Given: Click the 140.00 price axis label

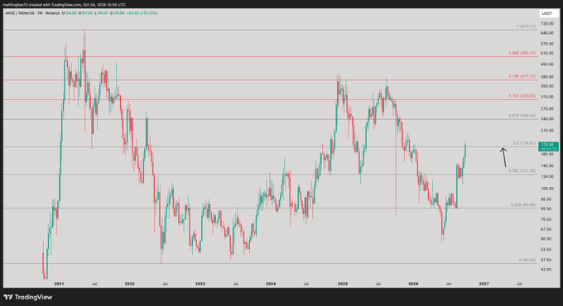Looking at the screenshot, I should tap(547, 165).
